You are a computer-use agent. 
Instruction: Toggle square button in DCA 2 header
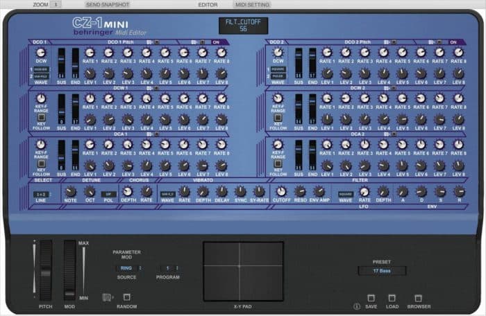394,134
